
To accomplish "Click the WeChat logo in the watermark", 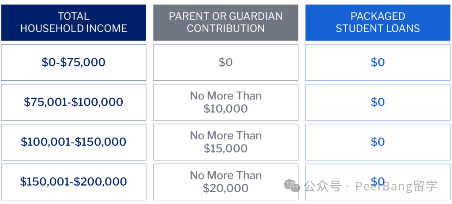I will pyautogui.click(x=292, y=186).
